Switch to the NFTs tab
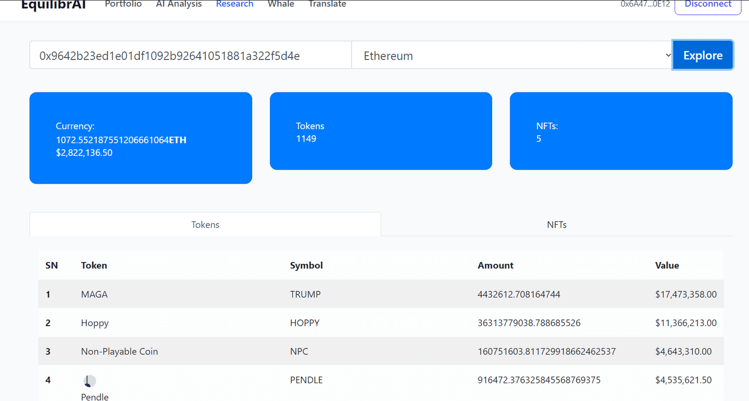 pyautogui.click(x=557, y=224)
